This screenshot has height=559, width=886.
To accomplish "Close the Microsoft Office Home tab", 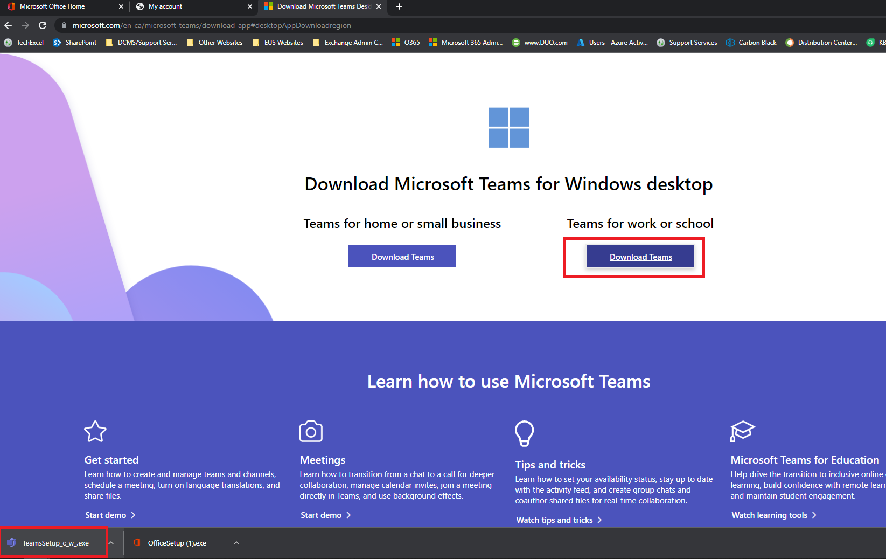I will pos(121,6).
